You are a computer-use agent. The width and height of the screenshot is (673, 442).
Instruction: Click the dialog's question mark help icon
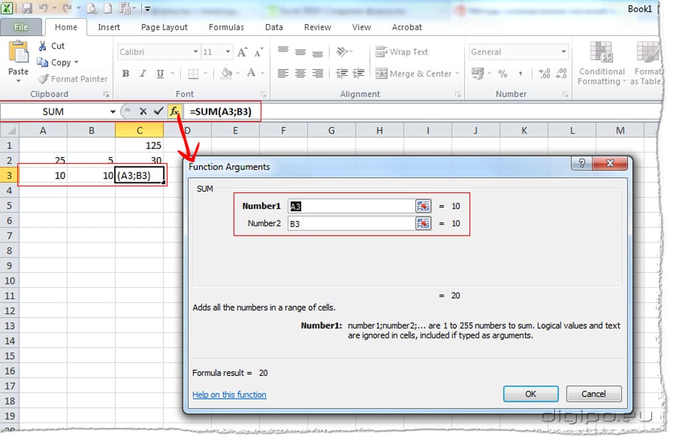coord(582,164)
